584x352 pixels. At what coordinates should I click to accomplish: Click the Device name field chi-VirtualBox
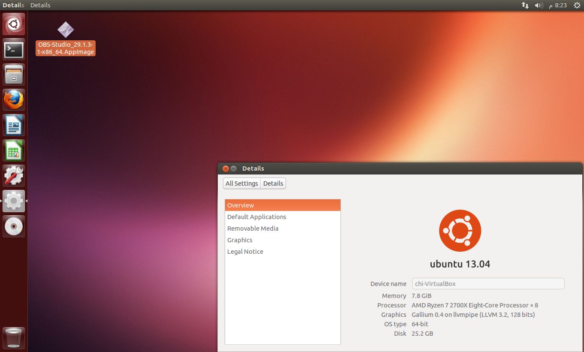tap(488, 283)
